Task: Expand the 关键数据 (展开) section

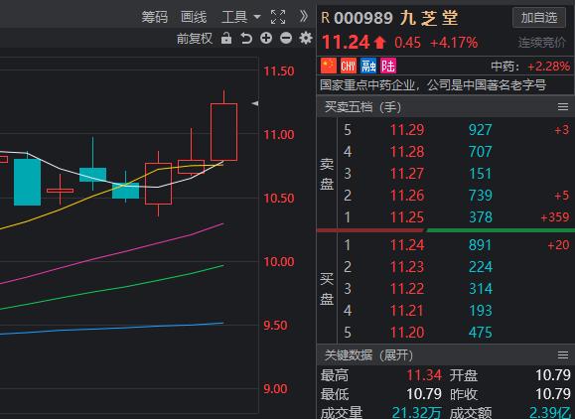Action: (x=368, y=354)
